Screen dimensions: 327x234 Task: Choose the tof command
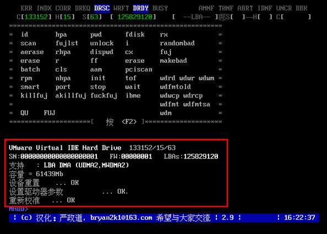pos(131,78)
